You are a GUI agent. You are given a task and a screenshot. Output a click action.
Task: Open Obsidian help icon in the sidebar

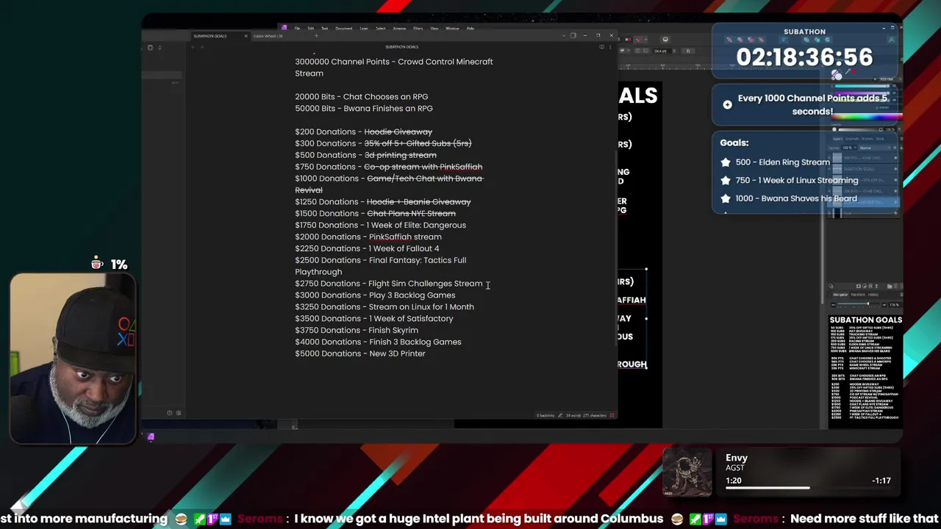[x=170, y=413]
